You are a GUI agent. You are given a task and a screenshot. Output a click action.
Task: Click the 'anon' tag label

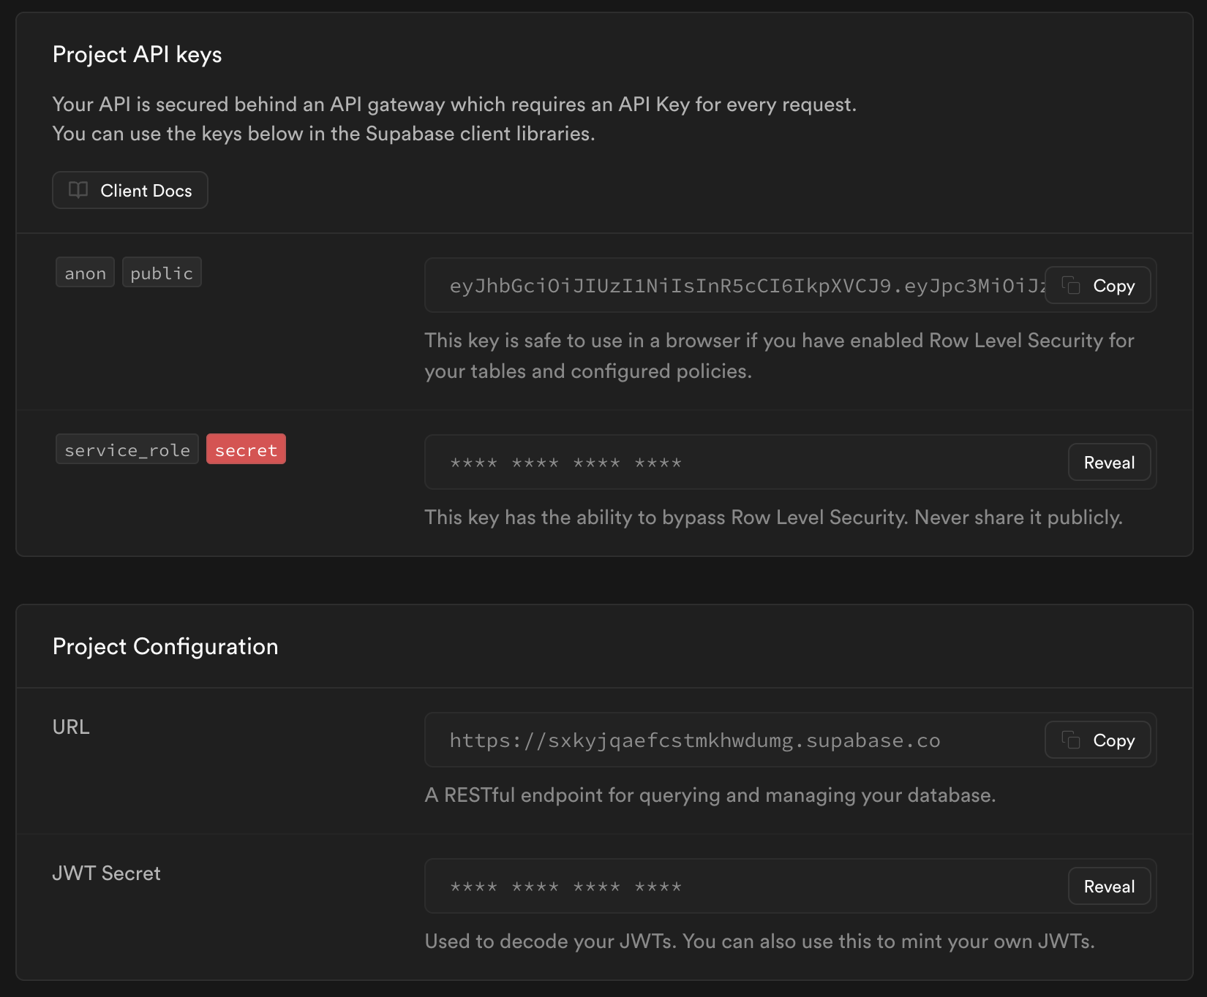86,273
